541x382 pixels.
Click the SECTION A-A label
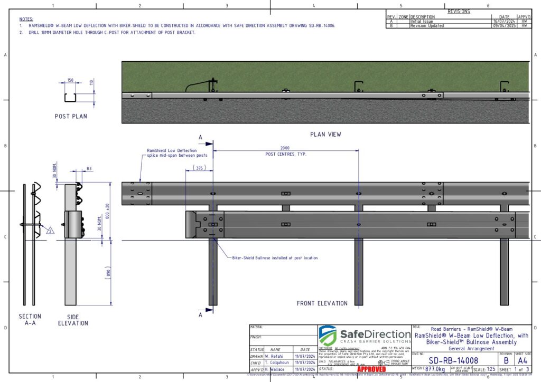click(x=30, y=319)
